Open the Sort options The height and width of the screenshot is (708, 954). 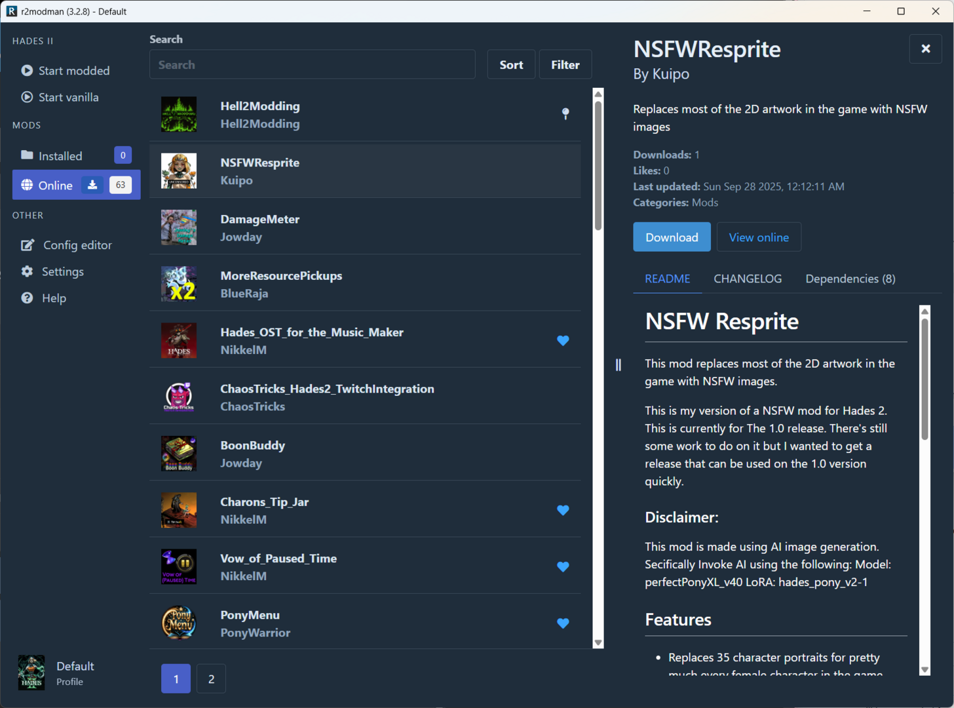pyautogui.click(x=511, y=64)
